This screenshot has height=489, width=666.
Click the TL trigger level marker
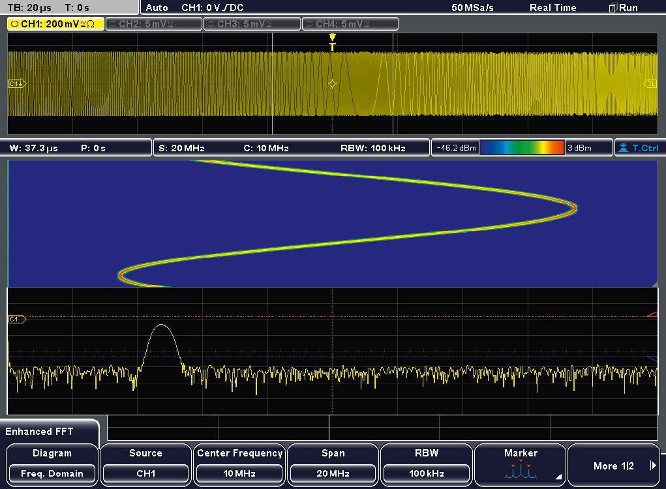click(x=650, y=84)
